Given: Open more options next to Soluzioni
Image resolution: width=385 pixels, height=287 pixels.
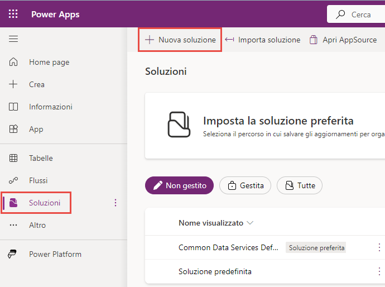Looking at the screenshot, I should click(116, 203).
